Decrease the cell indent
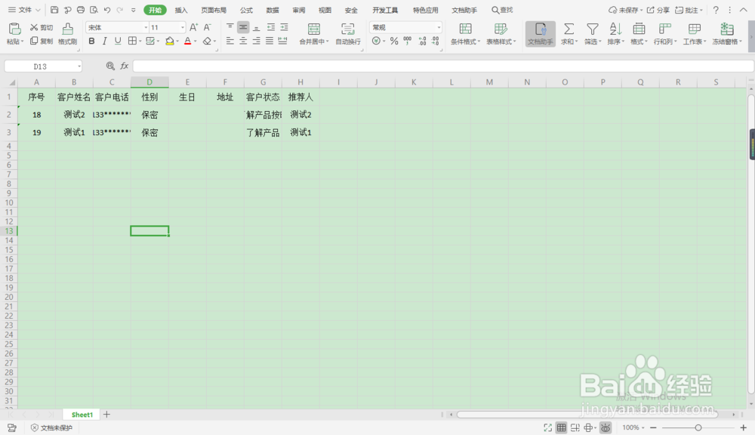The width and height of the screenshot is (755, 435). (x=271, y=27)
